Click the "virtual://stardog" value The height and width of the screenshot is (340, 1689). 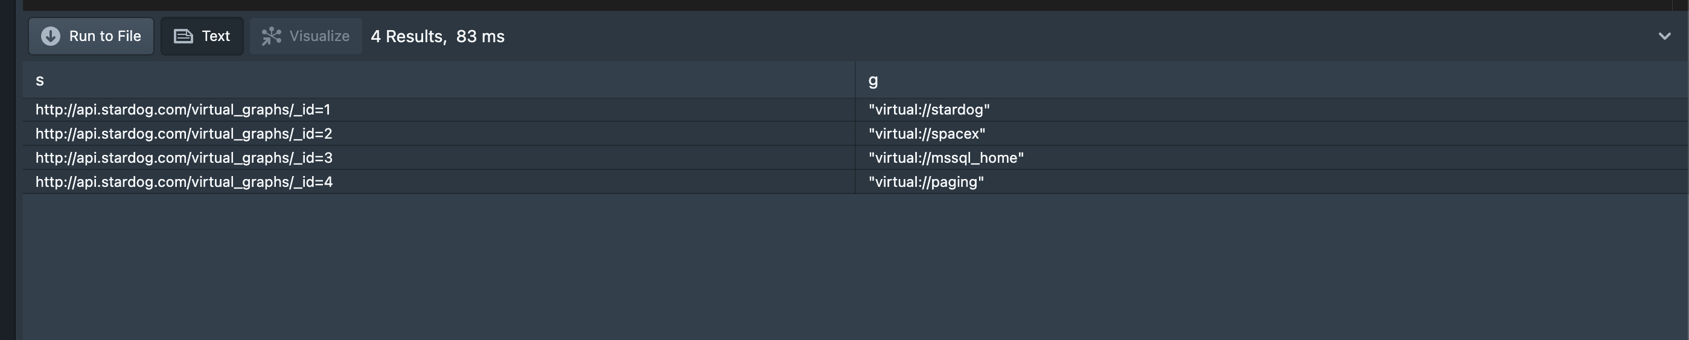click(x=928, y=109)
